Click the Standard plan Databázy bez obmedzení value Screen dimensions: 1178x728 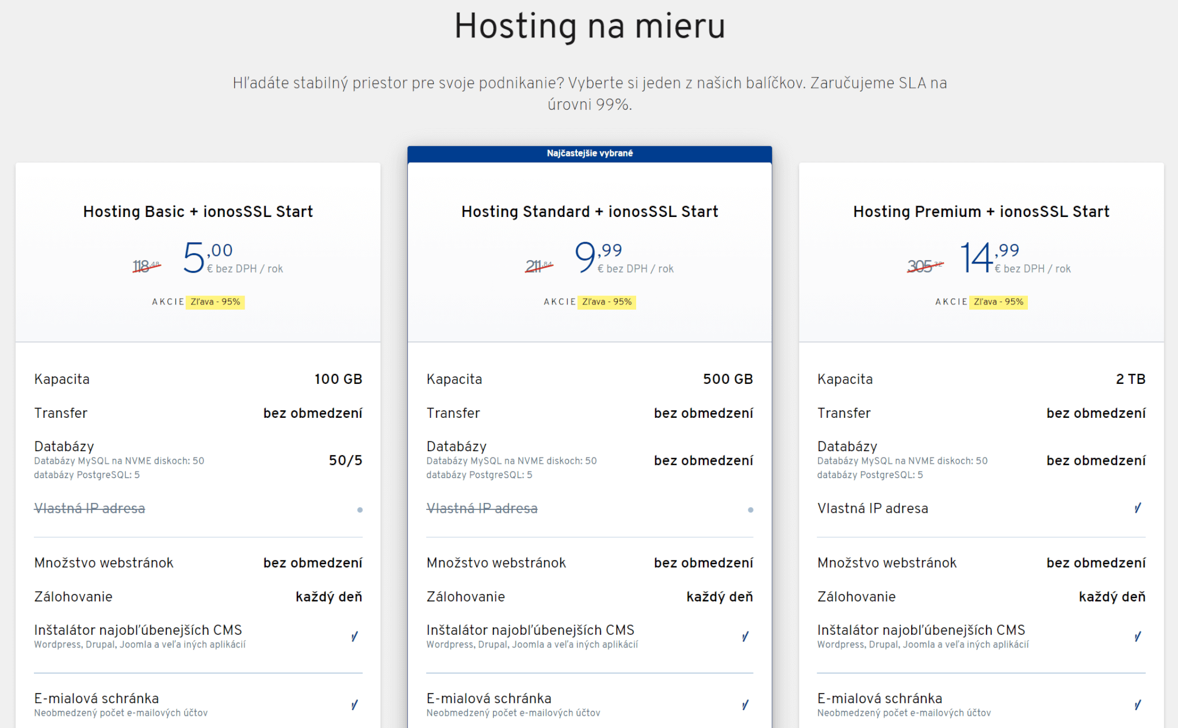(x=703, y=460)
